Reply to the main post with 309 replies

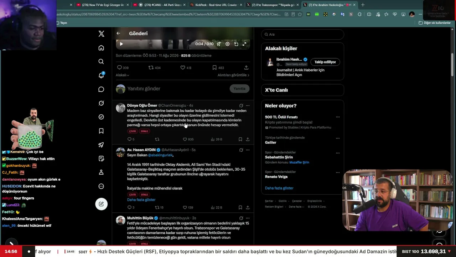[123, 67]
